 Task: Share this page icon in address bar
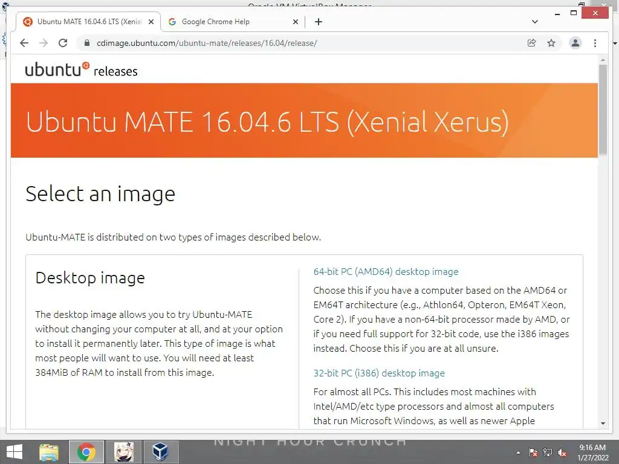coord(532,43)
